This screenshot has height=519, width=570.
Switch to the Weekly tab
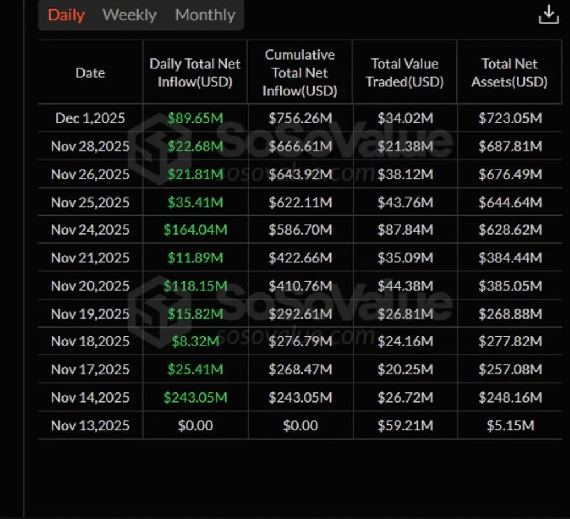click(129, 15)
